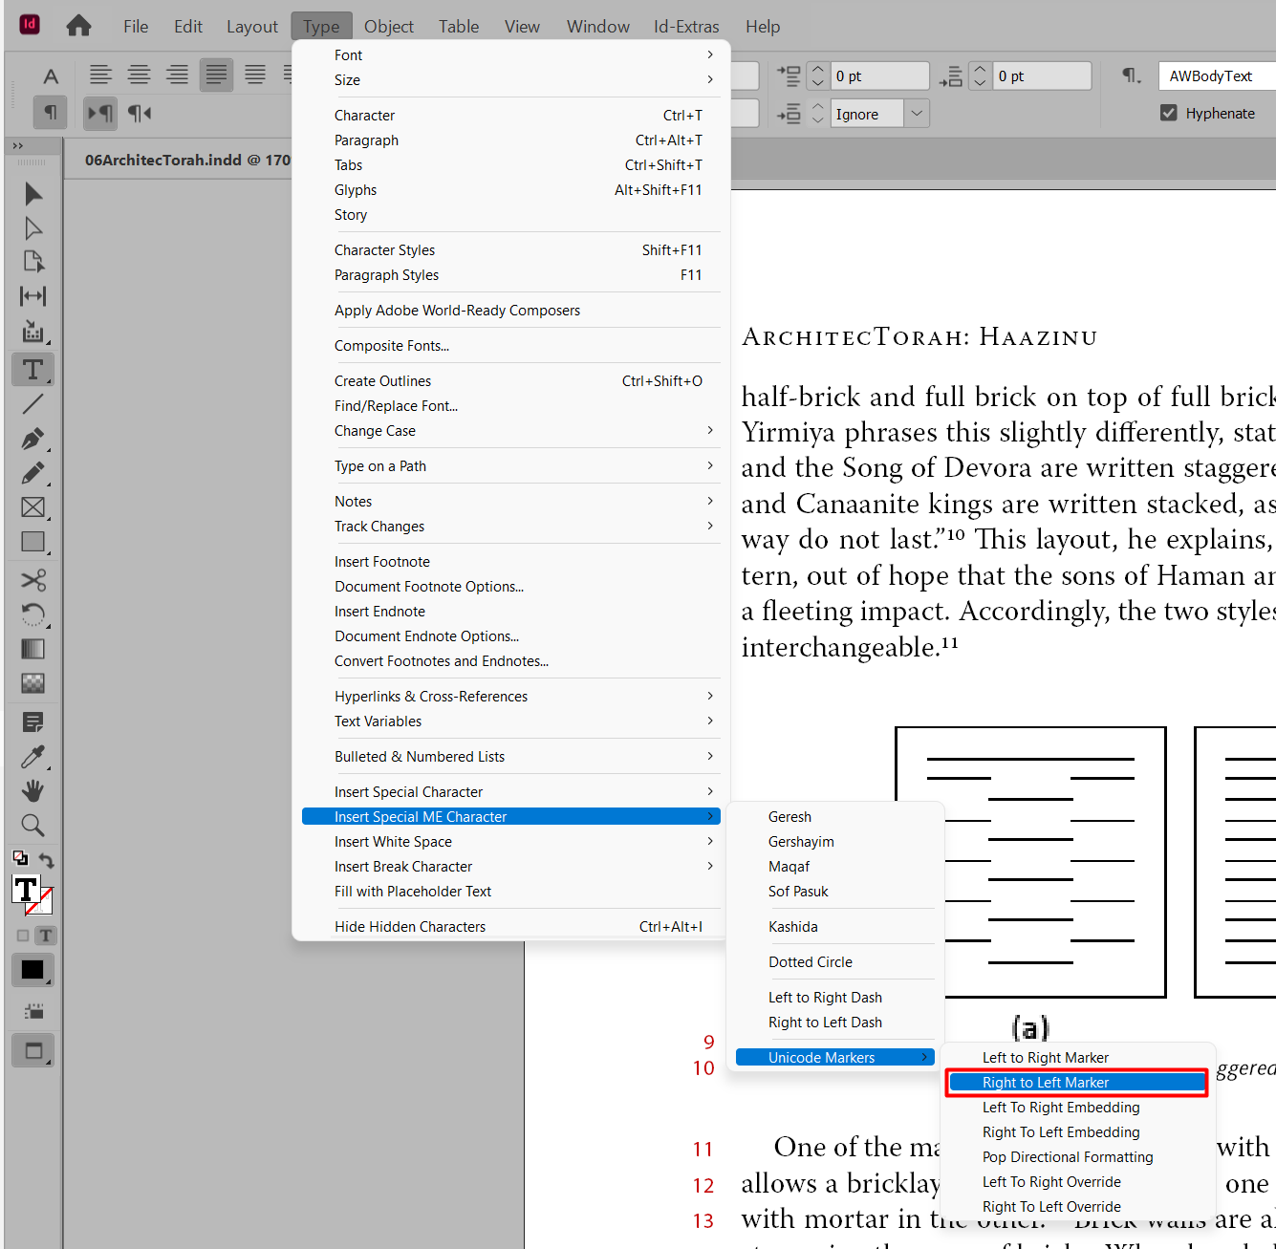Viewport: 1276px width, 1249px height.
Task: Open the Ignore dropdown arrow
Action: [x=917, y=114]
